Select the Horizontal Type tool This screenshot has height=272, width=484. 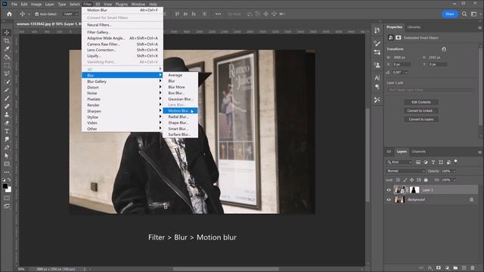(7, 131)
